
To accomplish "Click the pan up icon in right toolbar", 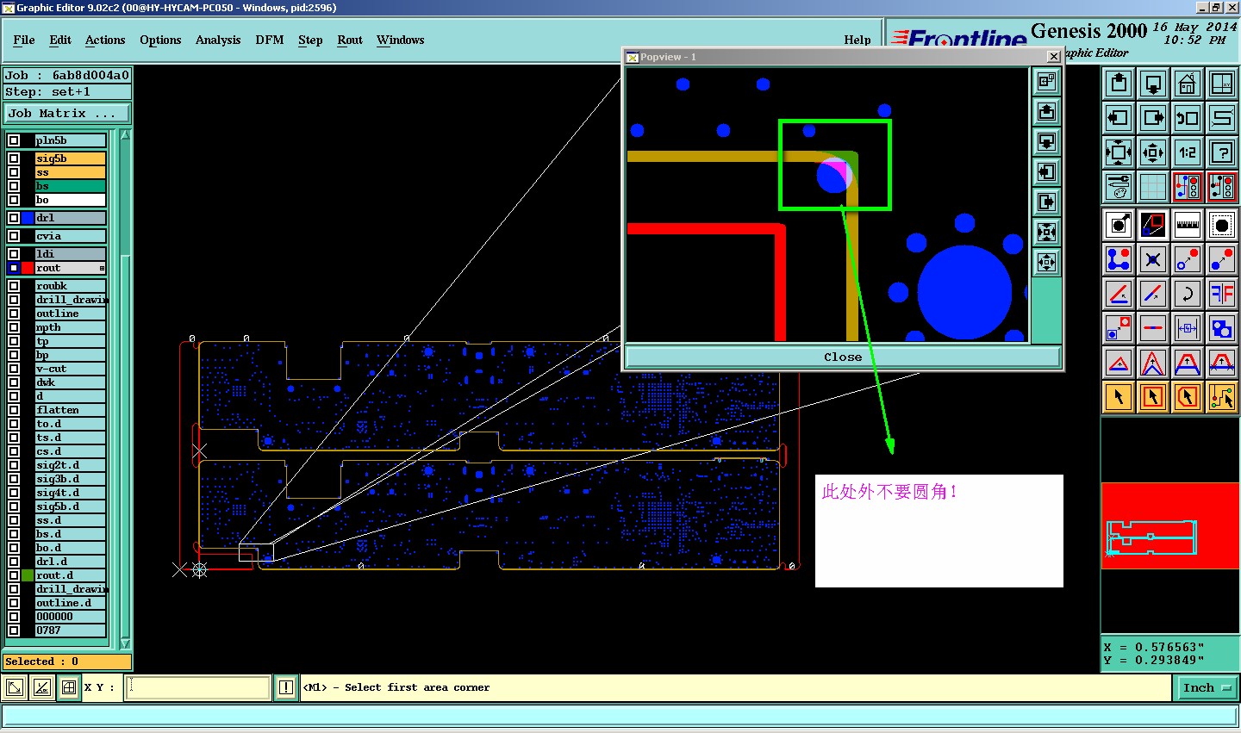I will tap(1119, 84).
